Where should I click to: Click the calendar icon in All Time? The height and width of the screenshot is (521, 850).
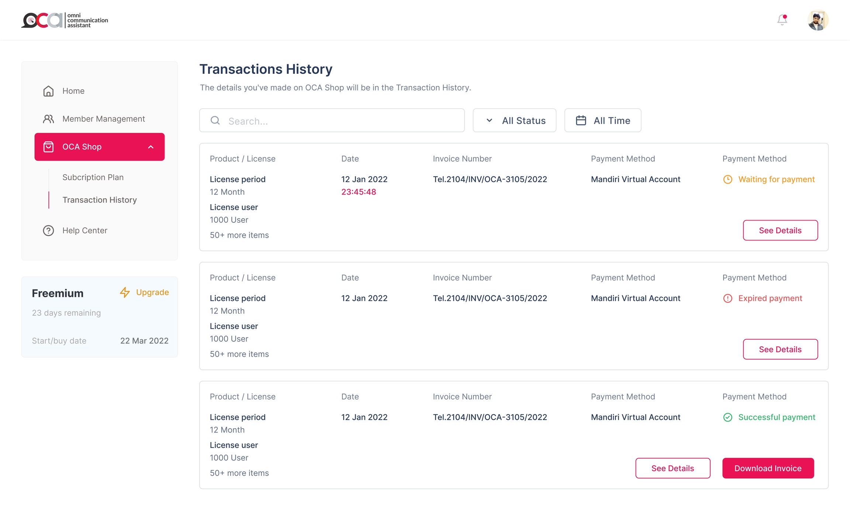581,121
